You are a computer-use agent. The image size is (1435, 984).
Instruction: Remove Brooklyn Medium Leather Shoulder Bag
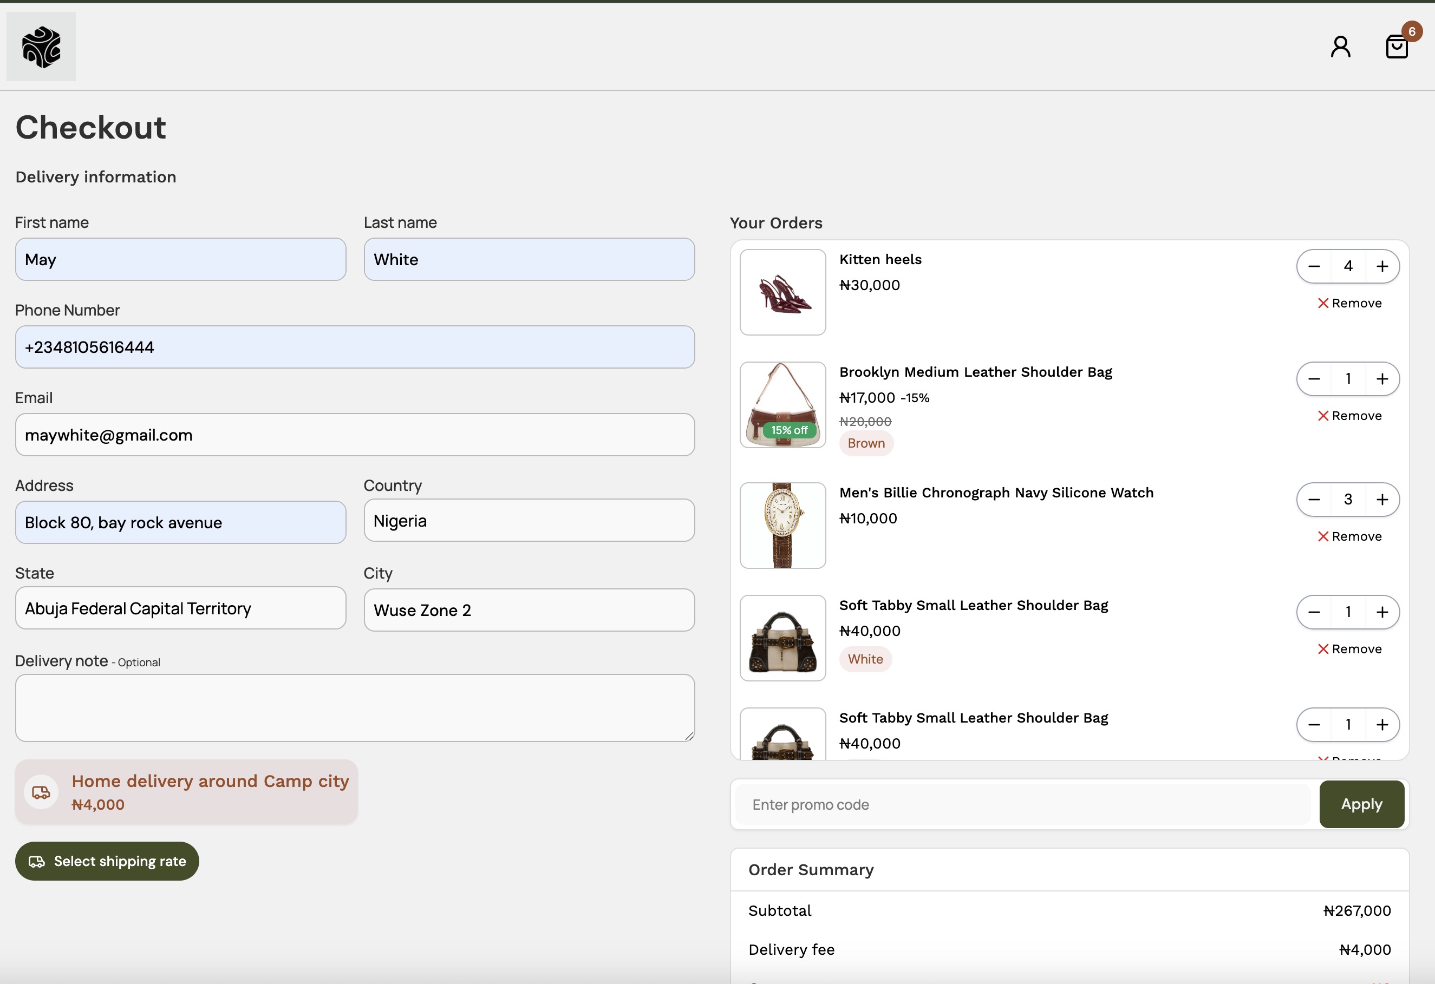coord(1349,416)
